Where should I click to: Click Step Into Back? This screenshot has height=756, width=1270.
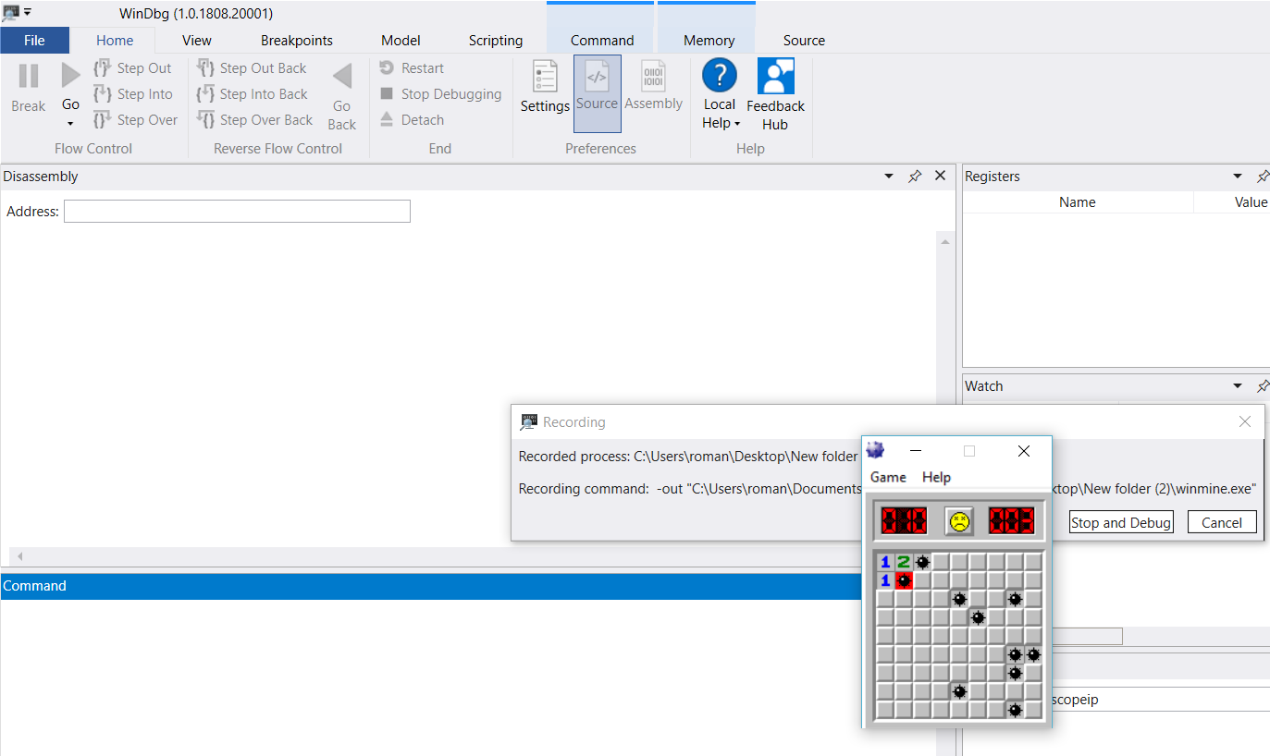tap(252, 94)
